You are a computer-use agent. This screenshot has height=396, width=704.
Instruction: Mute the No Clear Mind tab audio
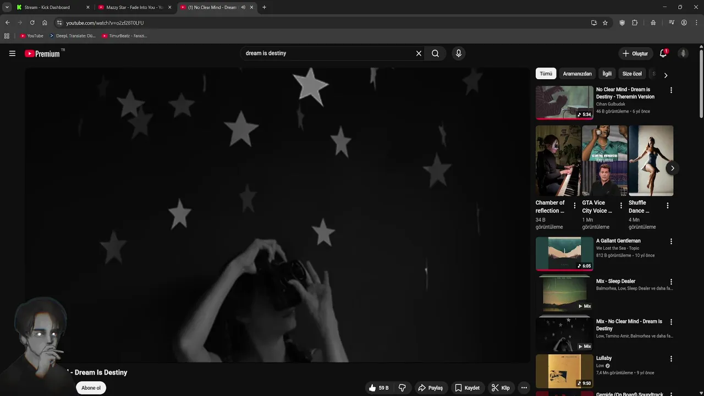243,7
